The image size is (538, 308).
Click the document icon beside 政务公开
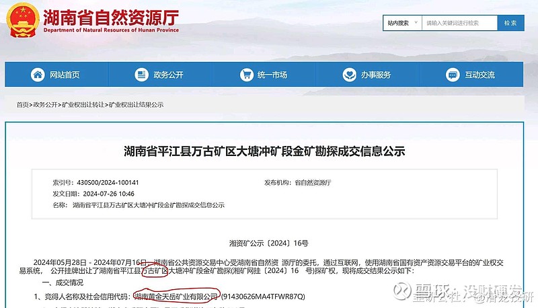[x=141, y=75]
